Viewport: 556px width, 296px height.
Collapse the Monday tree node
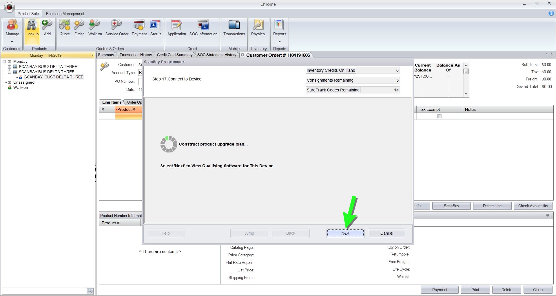pos(5,62)
